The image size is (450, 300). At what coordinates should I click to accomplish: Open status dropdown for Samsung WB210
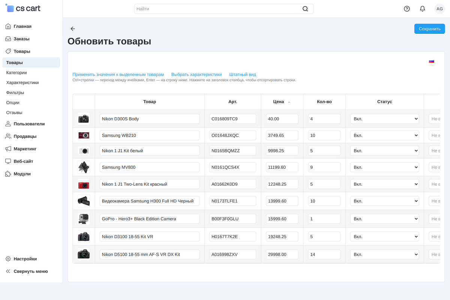(385, 135)
